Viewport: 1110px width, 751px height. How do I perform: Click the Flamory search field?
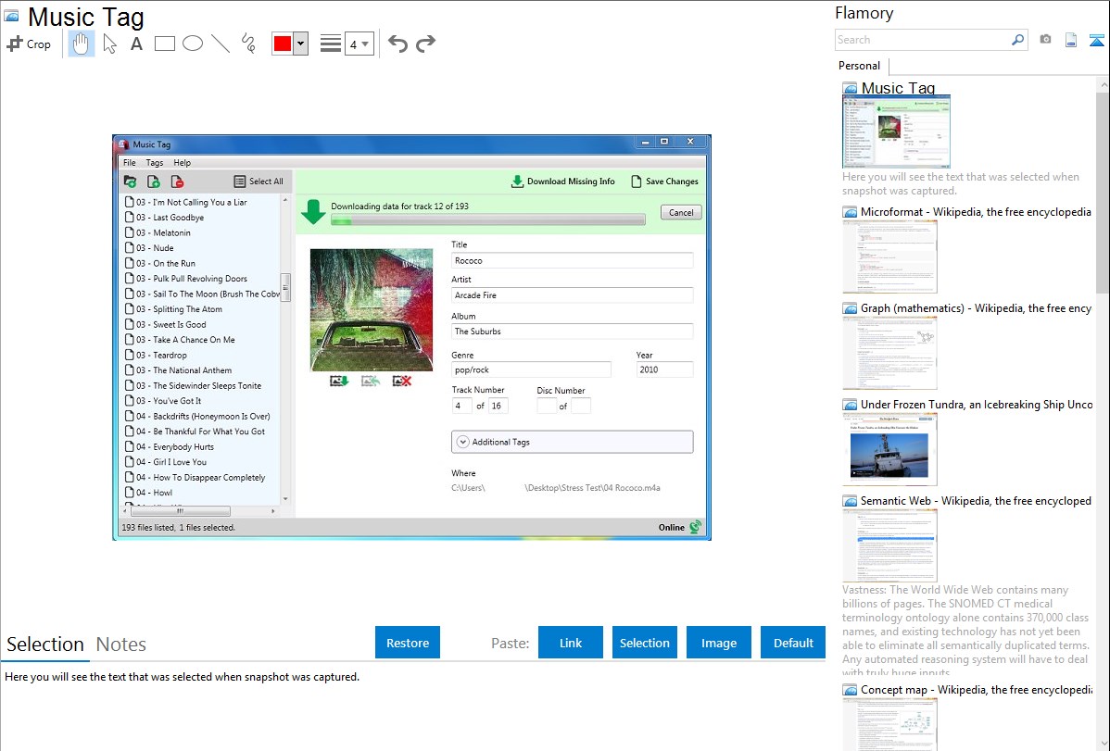coord(923,40)
